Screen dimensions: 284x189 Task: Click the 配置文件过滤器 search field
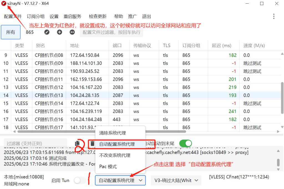coord(111,32)
